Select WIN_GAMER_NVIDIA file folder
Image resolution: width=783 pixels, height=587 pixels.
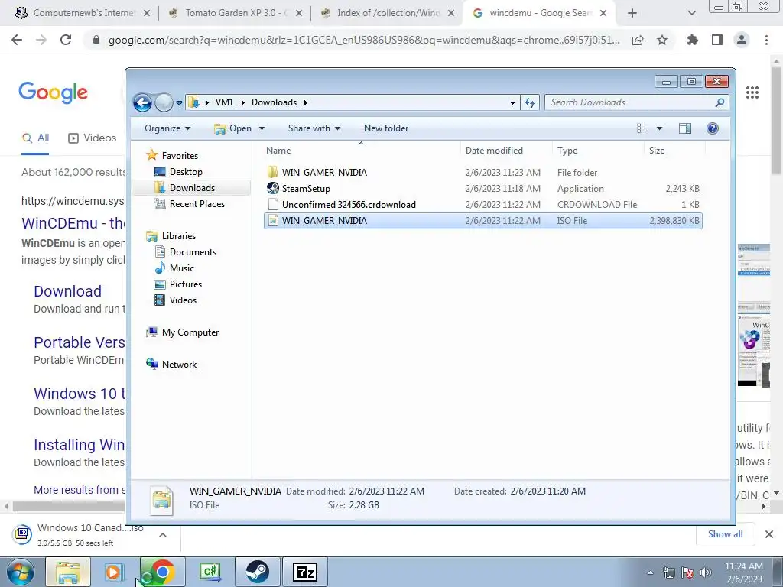click(483, 172)
